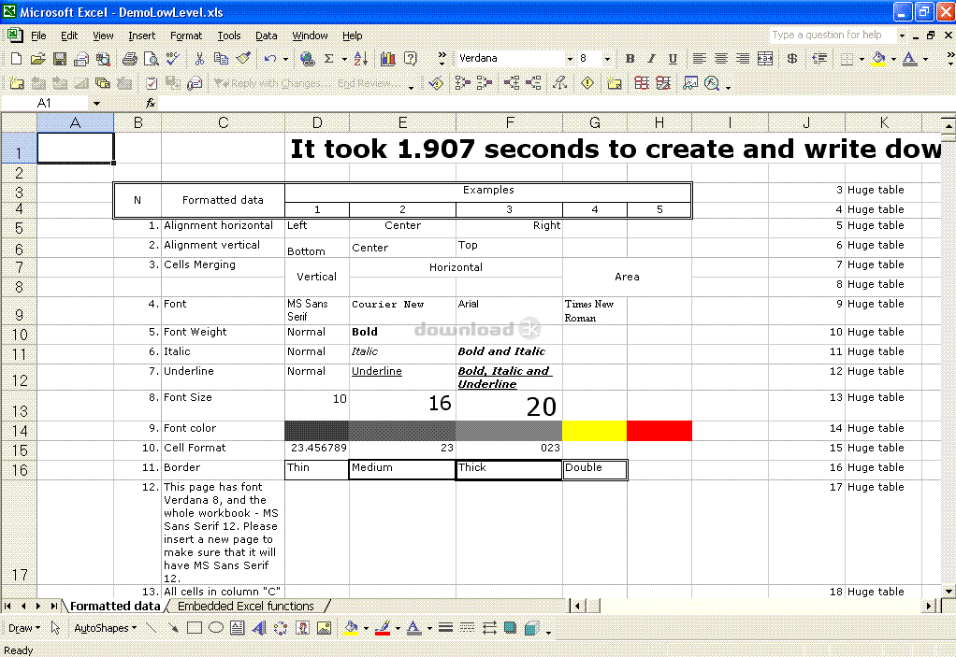Click the Insert Clip Art icon
This screenshot has height=657, width=956.
302,628
